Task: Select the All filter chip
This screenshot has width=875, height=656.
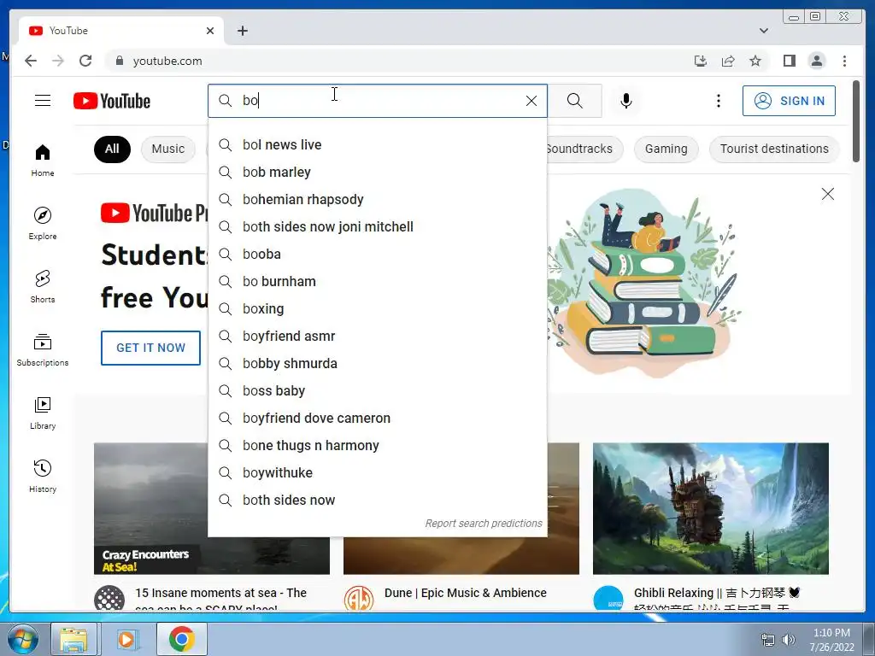Action: coord(112,149)
